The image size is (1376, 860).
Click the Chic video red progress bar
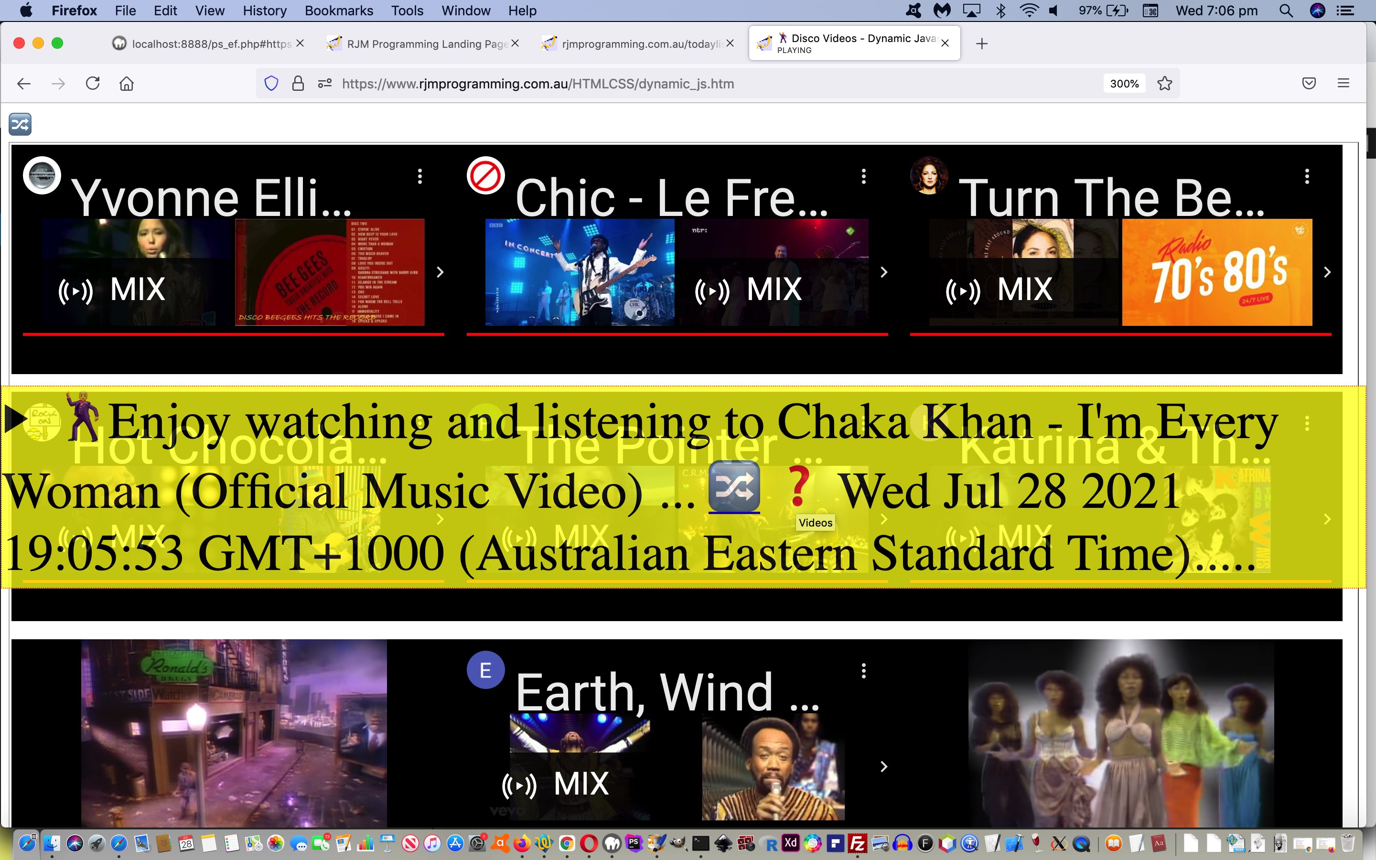pos(677,334)
